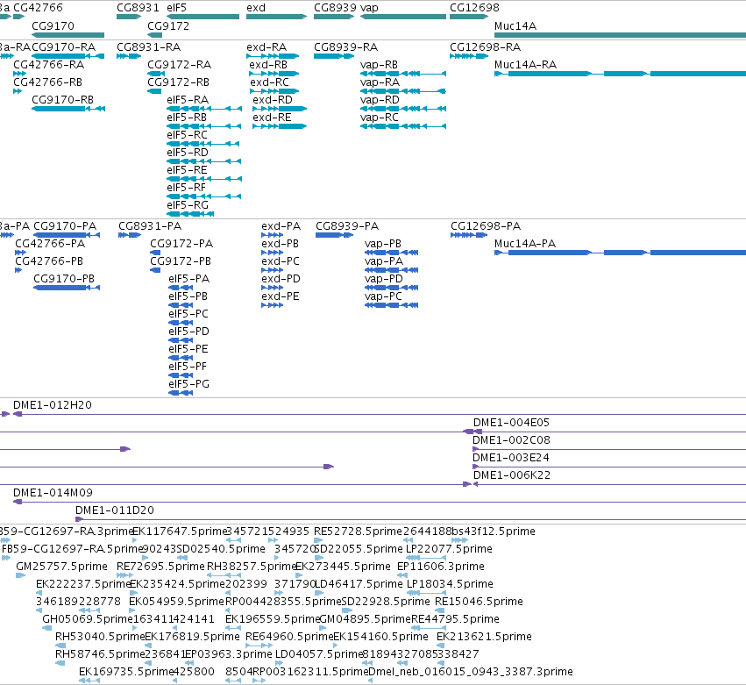The height and width of the screenshot is (685, 746).
Task: Select the vap-RD transcript label
Action: pyautogui.click(x=380, y=100)
